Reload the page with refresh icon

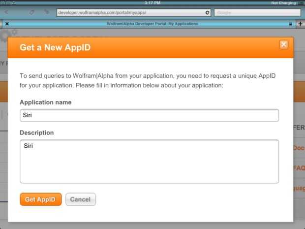[208, 13]
